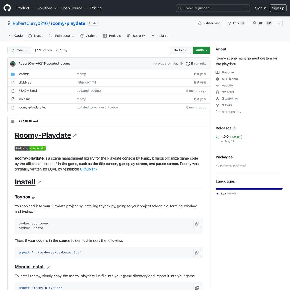Click the branch icon beside 1 branch
This screenshot has height=290, width=290.
pyautogui.click(x=37, y=50)
